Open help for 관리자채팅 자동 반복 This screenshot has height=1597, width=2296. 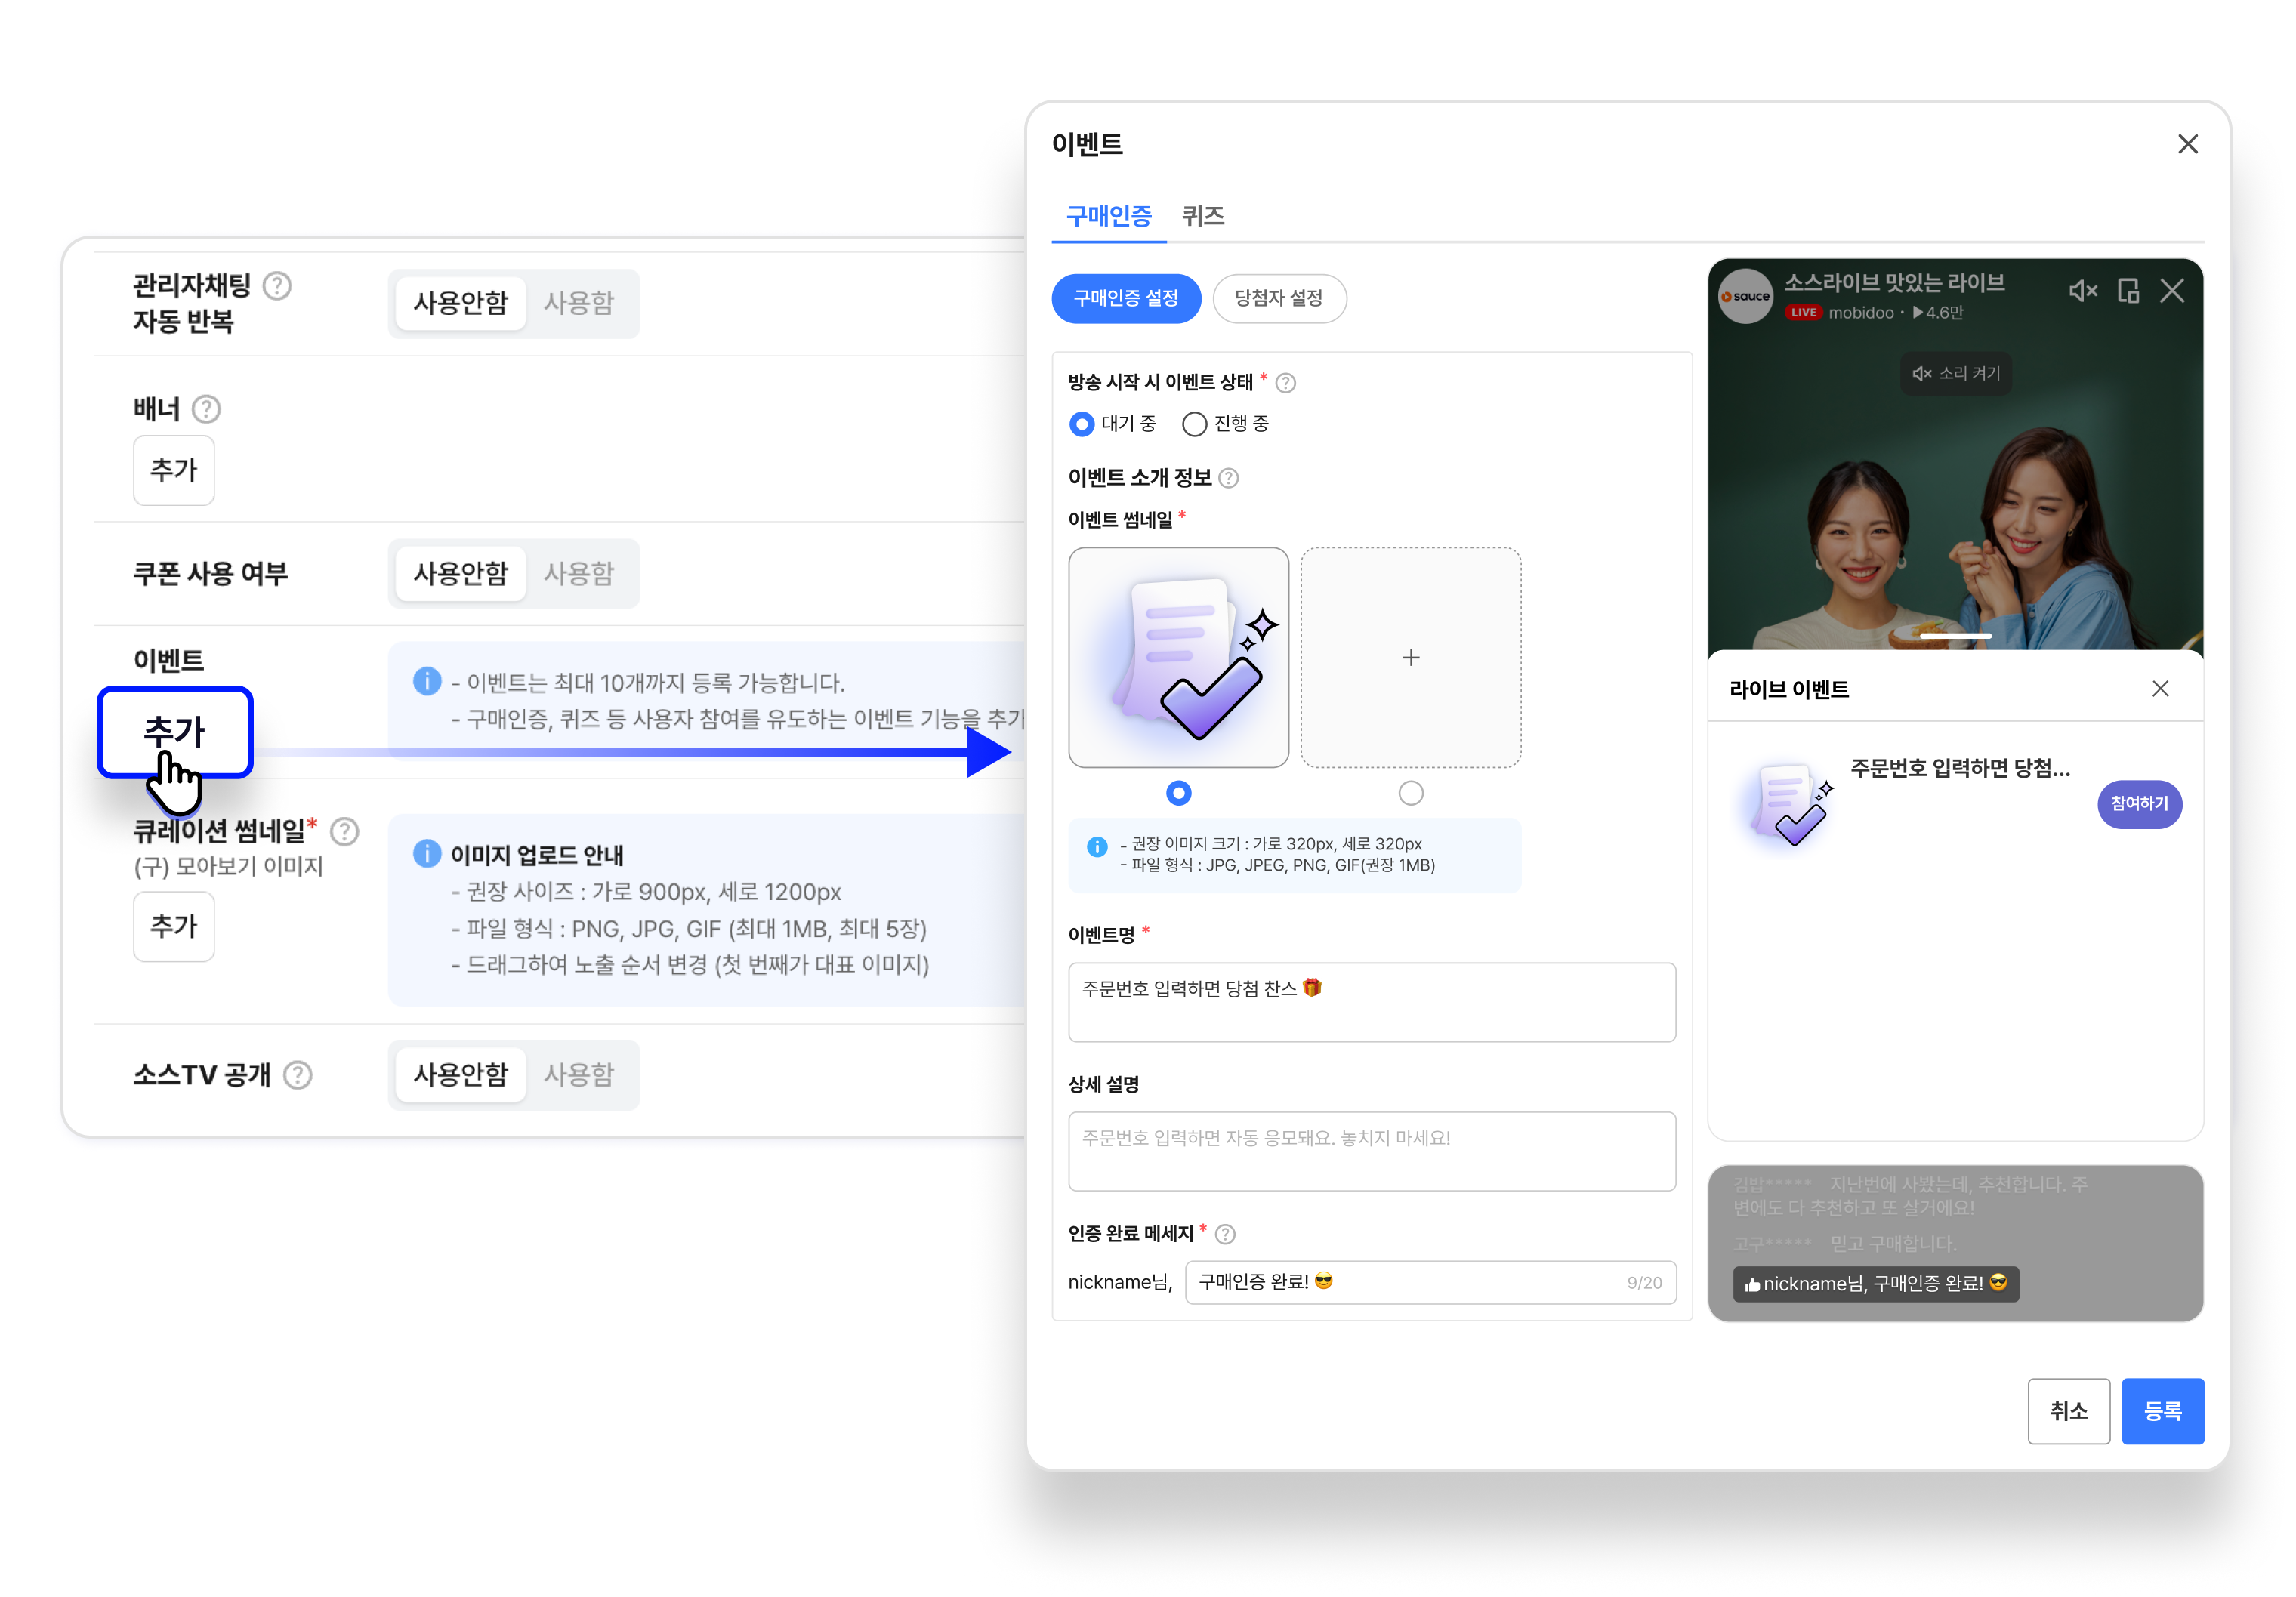click(x=277, y=286)
